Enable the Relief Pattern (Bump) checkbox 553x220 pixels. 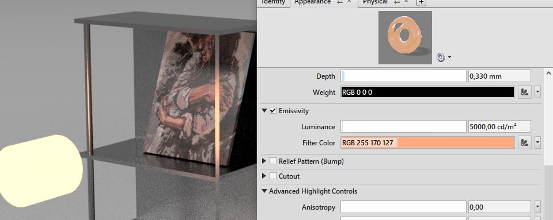(x=273, y=161)
